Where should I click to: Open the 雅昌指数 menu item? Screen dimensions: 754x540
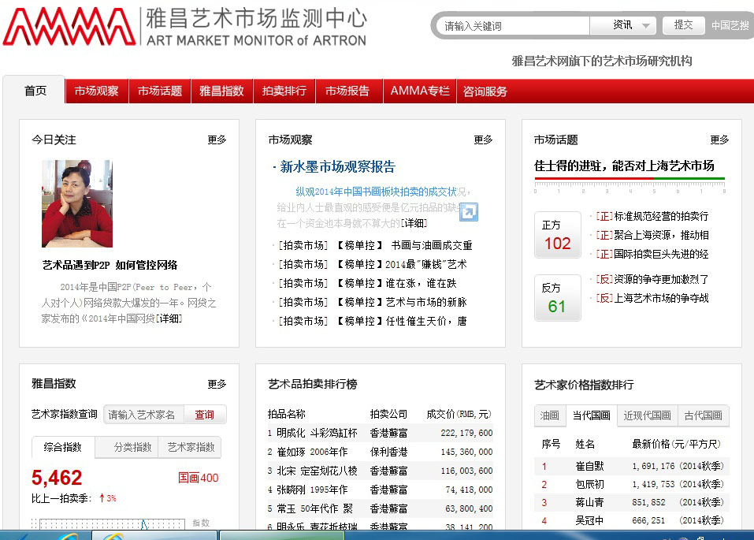pyautogui.click(x=221, y=91)
